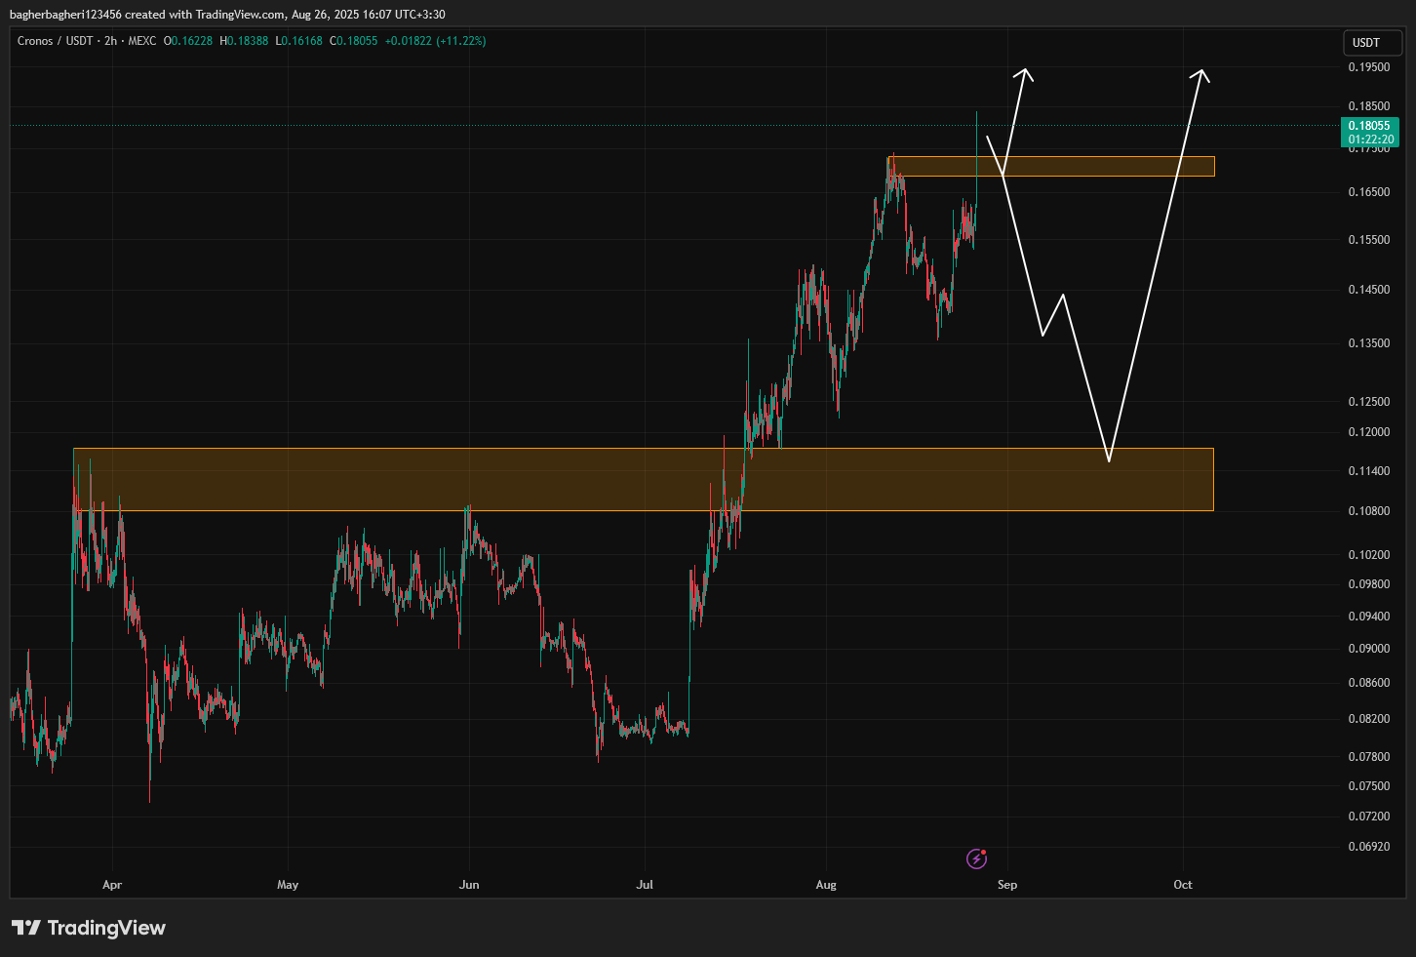Click 0.19500 on the price scale

pyautogui.click(x=1369, y=67)
